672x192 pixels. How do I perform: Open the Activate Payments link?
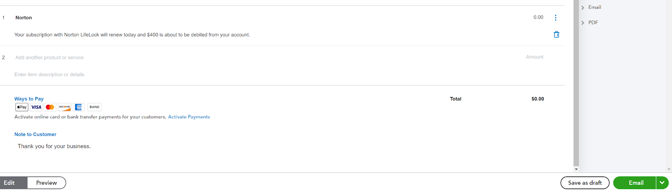pyautogui.click(x=189, y=117)
